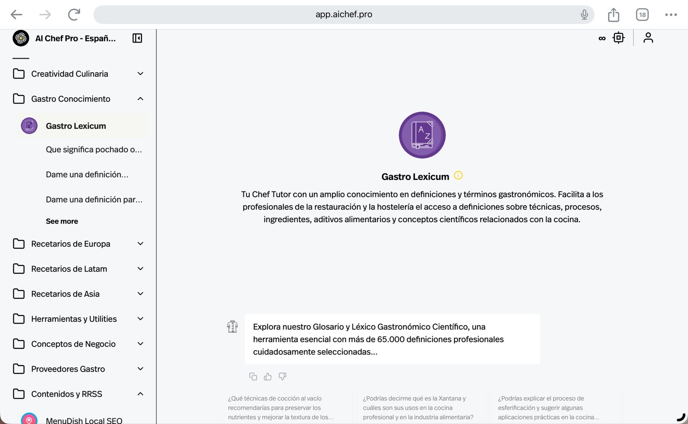
Task: Collapse the sidebar panel icon
Action: (137, 38)
